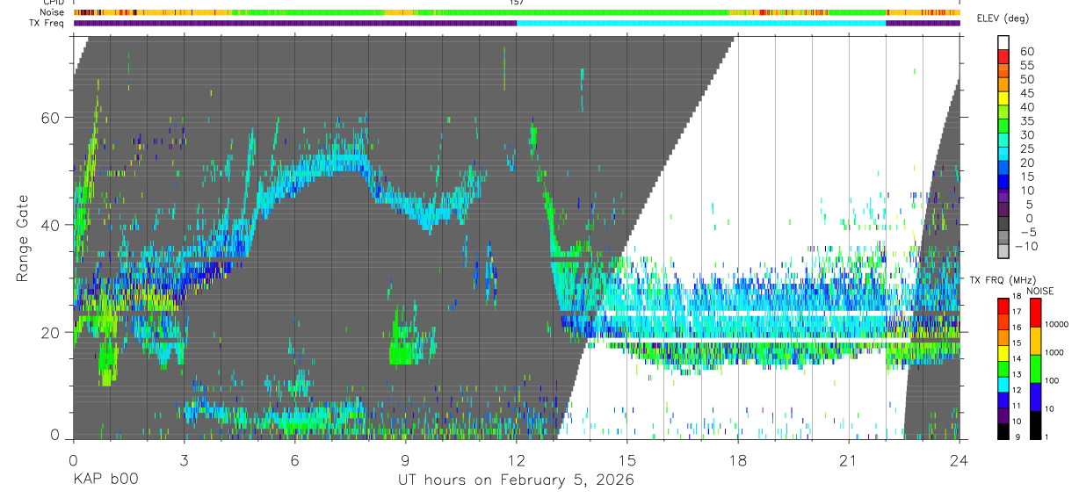Image resolution: width=1079 pixels, height=498 pixels.
Task: Click x-axis tick label '12'
Action: [517, 460]
